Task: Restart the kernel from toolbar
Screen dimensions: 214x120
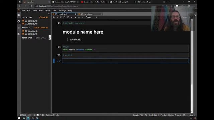Action: (79, 17)
